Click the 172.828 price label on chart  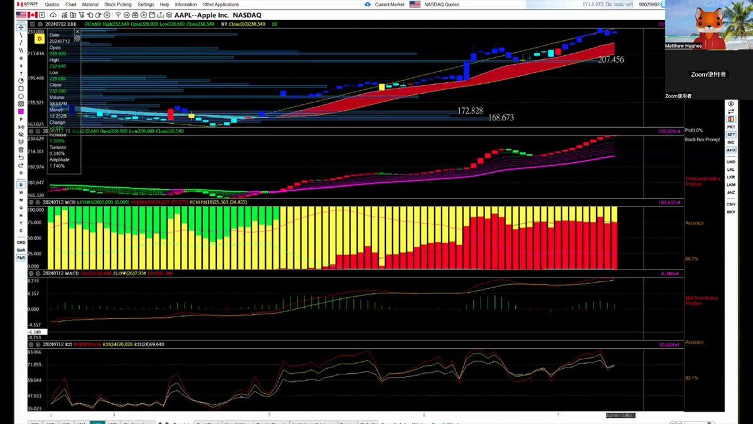(x=470, y=111)
